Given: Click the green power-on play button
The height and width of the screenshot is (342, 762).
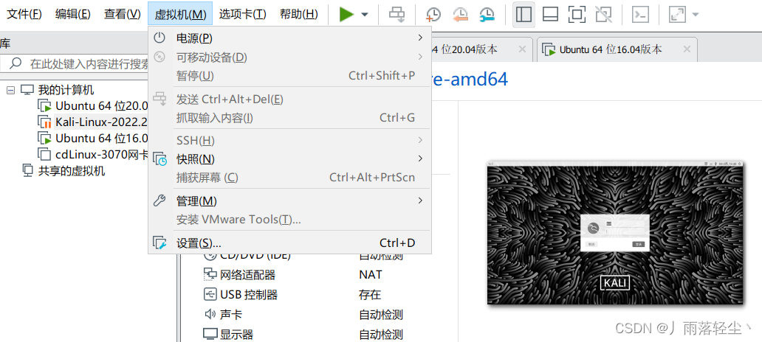Looking at the screenshot, I should pos(346,15).
